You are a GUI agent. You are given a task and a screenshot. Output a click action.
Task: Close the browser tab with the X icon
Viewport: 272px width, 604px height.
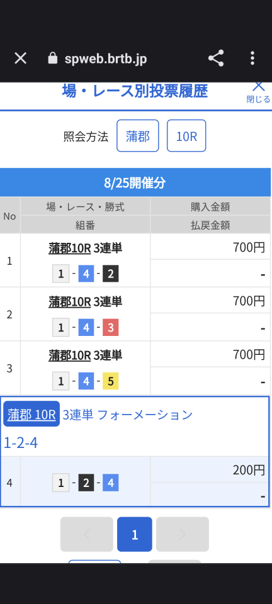click(x=20, y=59)
